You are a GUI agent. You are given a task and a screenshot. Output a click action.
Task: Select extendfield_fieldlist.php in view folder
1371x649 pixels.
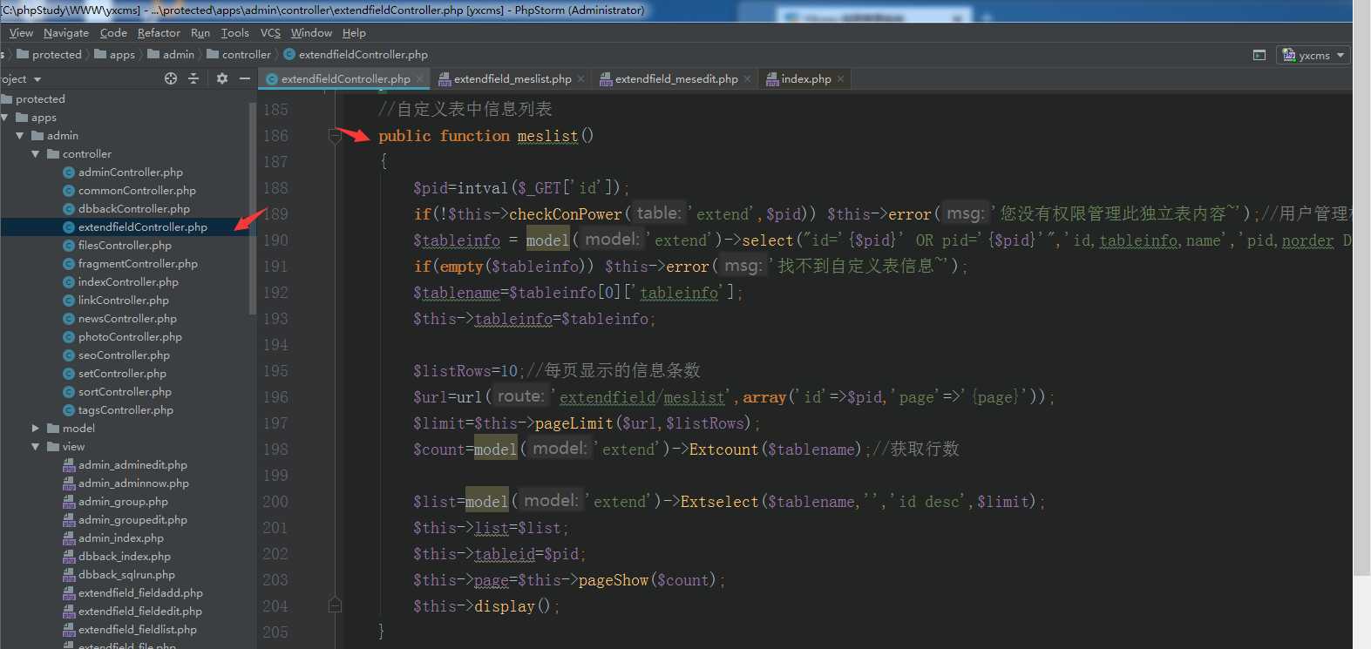point(138,630)
